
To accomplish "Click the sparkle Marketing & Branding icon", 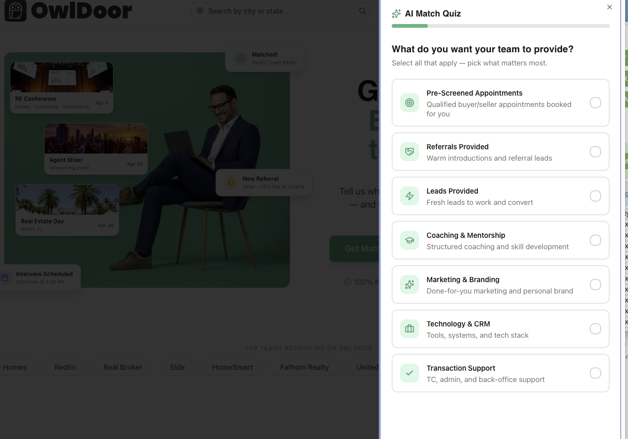I will tap(410, 285).
